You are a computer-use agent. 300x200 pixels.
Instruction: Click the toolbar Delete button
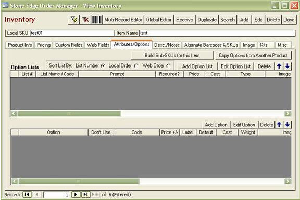pos(273,20)
